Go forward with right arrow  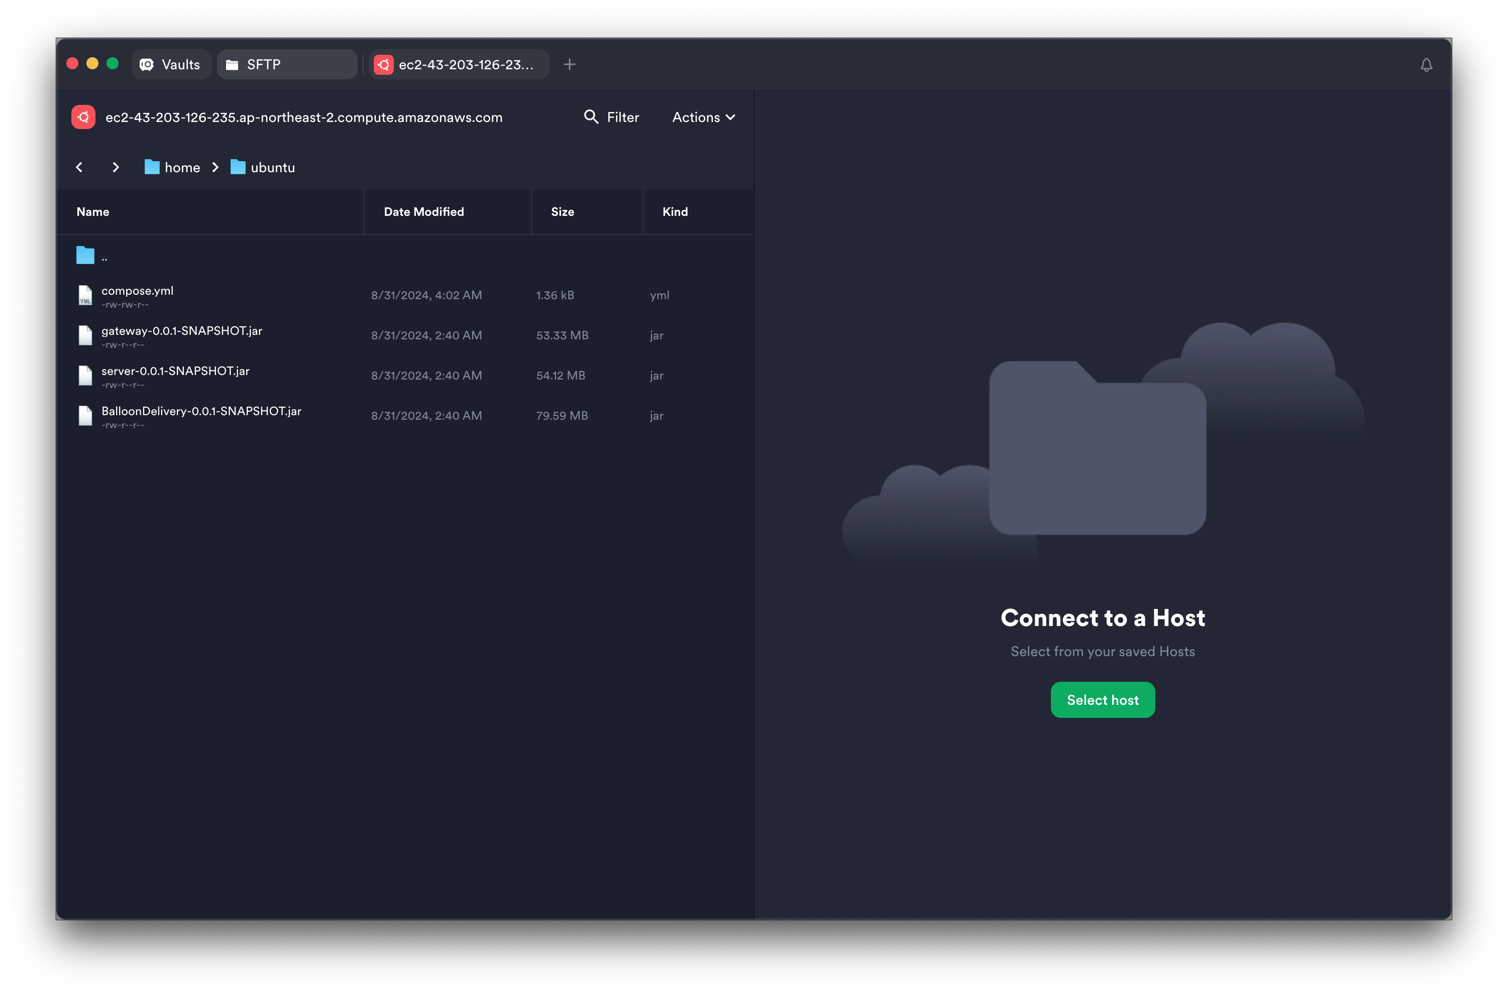click(116, 167)
